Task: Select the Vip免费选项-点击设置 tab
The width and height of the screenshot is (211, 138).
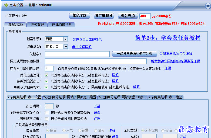Action: click(x=24, y=97)
